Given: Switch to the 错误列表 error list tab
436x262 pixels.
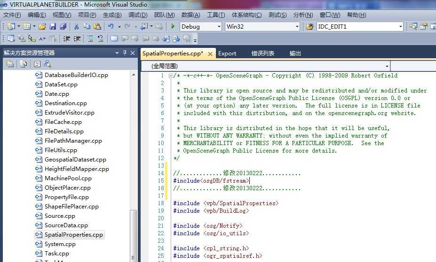Looking at the screenshot, I should 263,54.
